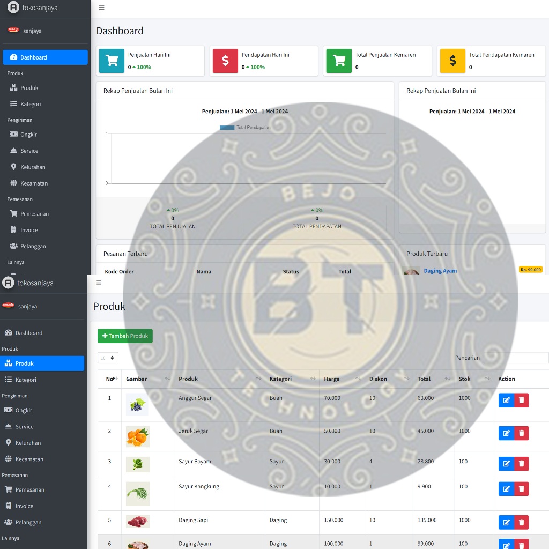Edit the Daging Sapi product row
The width and height of the screenshot is (549, 549).
(506, 522)
